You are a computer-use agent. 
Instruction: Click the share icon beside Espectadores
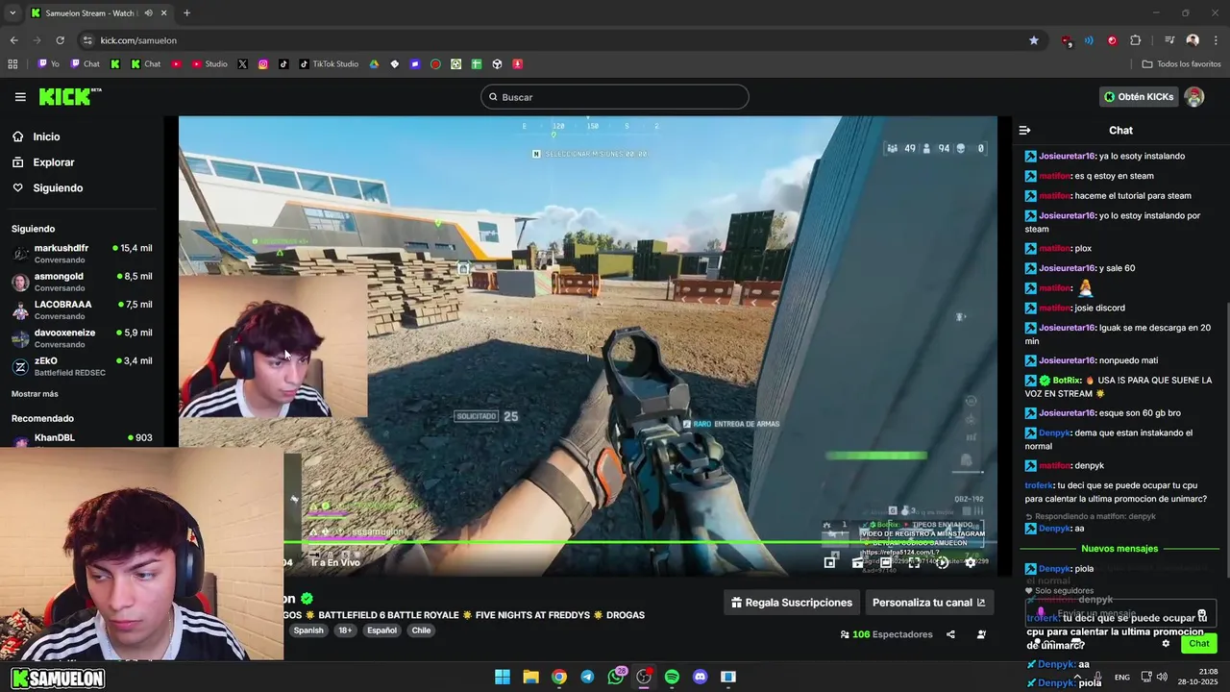[x=950, y=634]
